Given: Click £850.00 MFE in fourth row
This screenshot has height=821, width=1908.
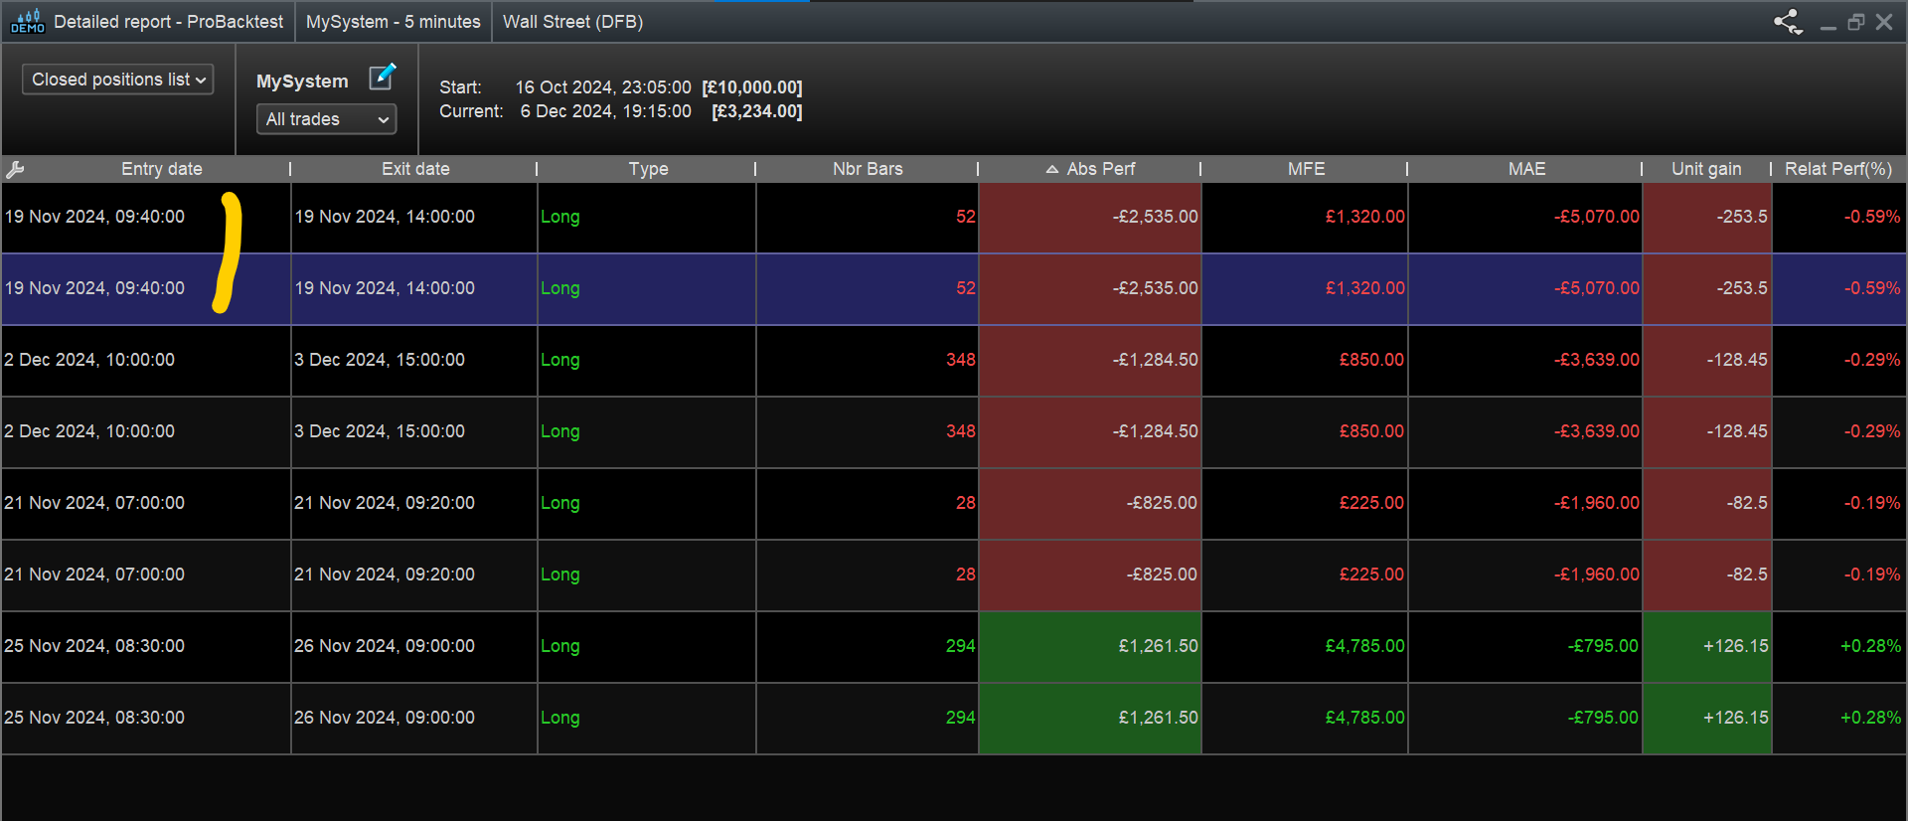Looking at the screenshot, I should click(1371, 431).
